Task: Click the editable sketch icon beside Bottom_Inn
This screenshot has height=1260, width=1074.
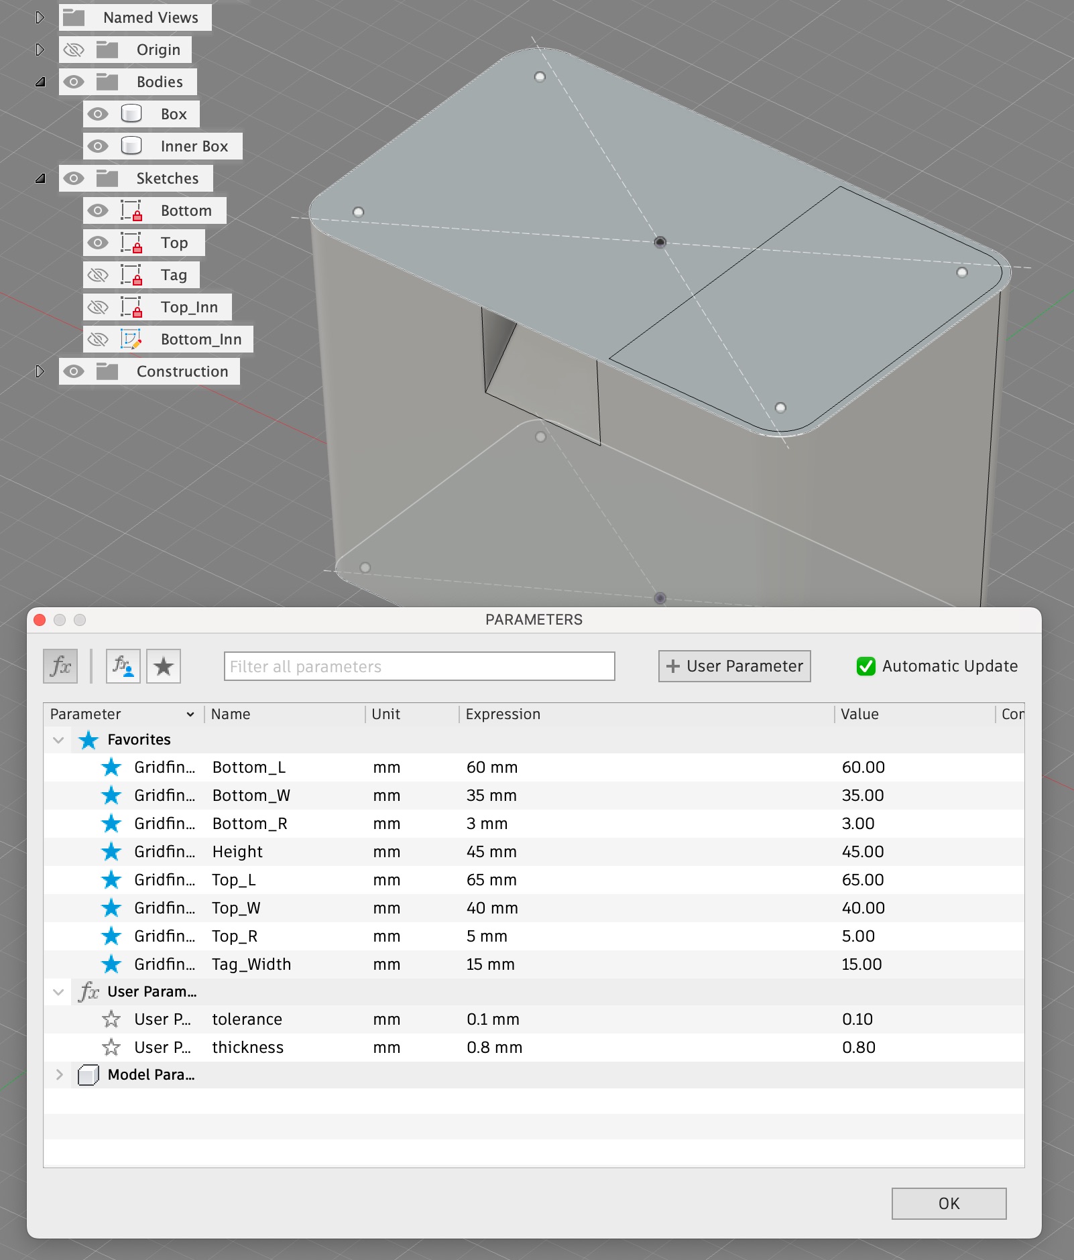Action: 132,339
